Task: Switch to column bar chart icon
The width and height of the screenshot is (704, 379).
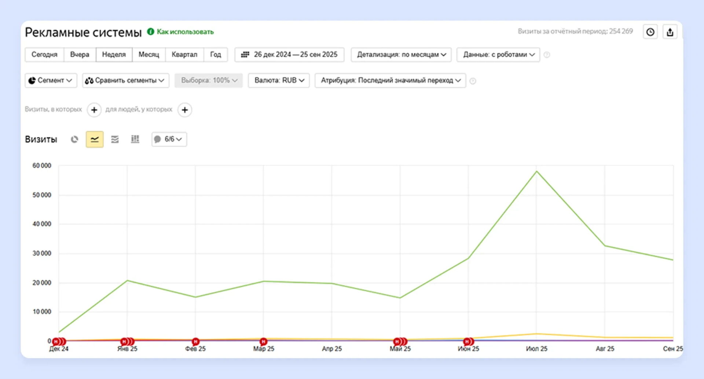Action: click(135, 140)
